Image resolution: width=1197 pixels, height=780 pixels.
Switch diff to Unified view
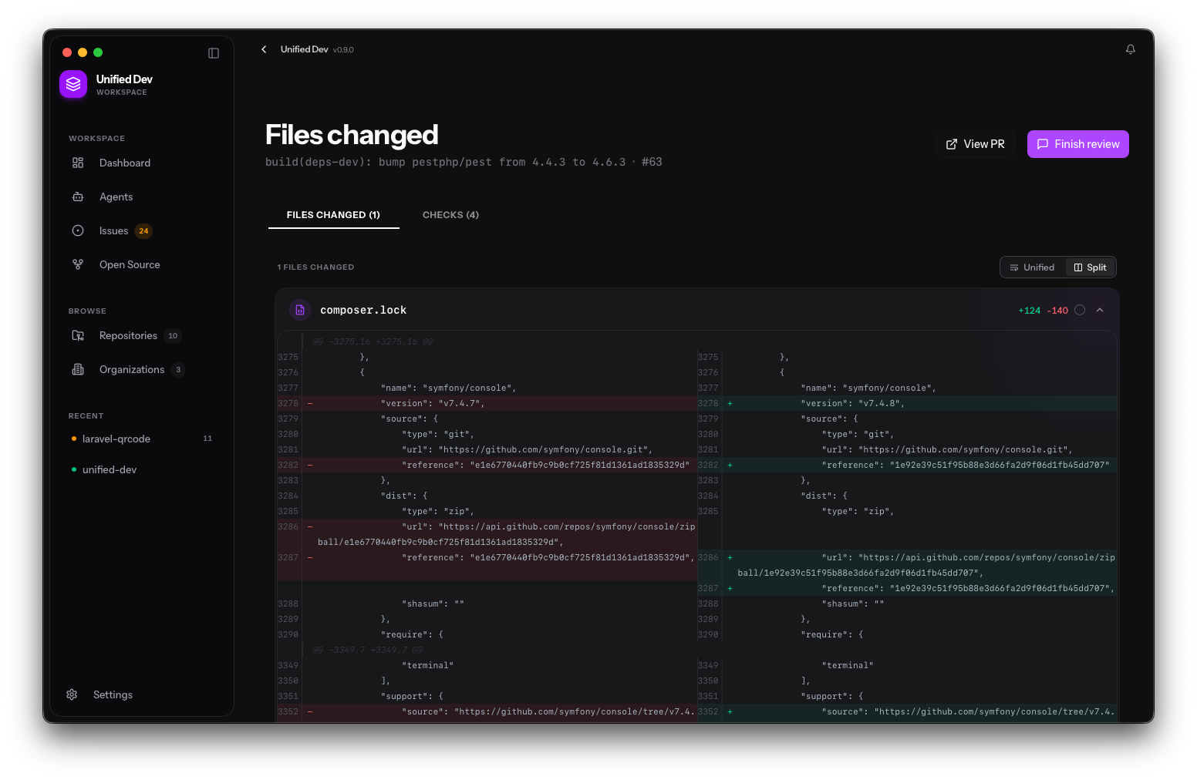click(1032, 267)
